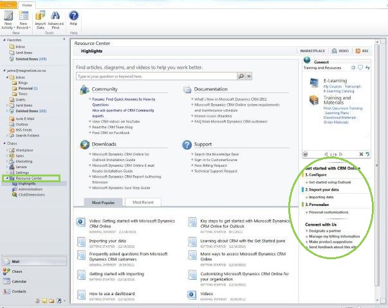Screen dimensions: 388x308
Task: Click the Help icon in the ribbon
Action: [73, 18]
